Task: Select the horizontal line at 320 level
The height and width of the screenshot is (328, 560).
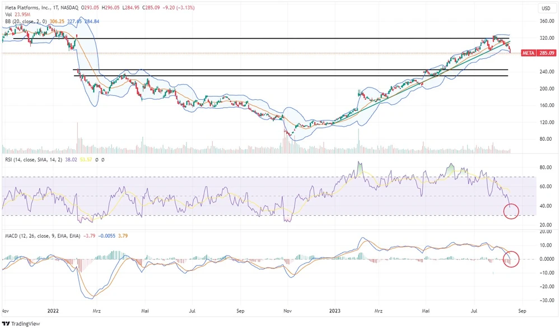Action: (x=280, y=39)
